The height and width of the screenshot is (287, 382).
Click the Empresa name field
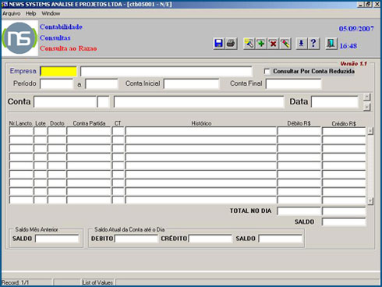(x=166, y=71)
